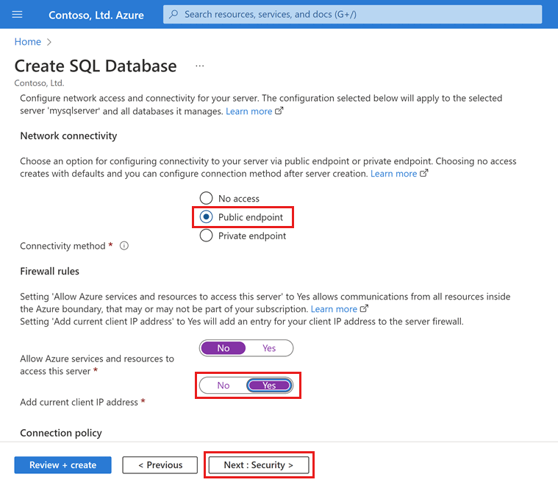Click external link icon in Network connectivity text
Image resolution: width=558 pixels, height=488 pixels.
click(x=424, y=174)
